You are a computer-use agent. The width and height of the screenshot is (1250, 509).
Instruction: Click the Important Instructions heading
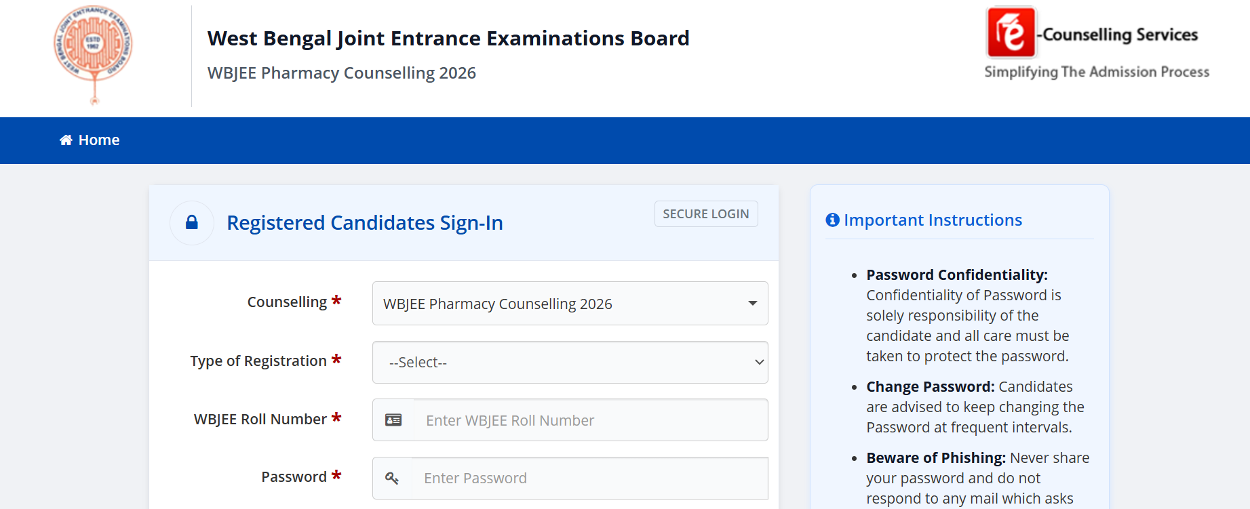[933, 220]
